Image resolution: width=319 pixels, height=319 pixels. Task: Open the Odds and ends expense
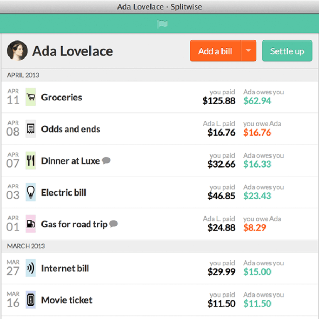(159, 129)
